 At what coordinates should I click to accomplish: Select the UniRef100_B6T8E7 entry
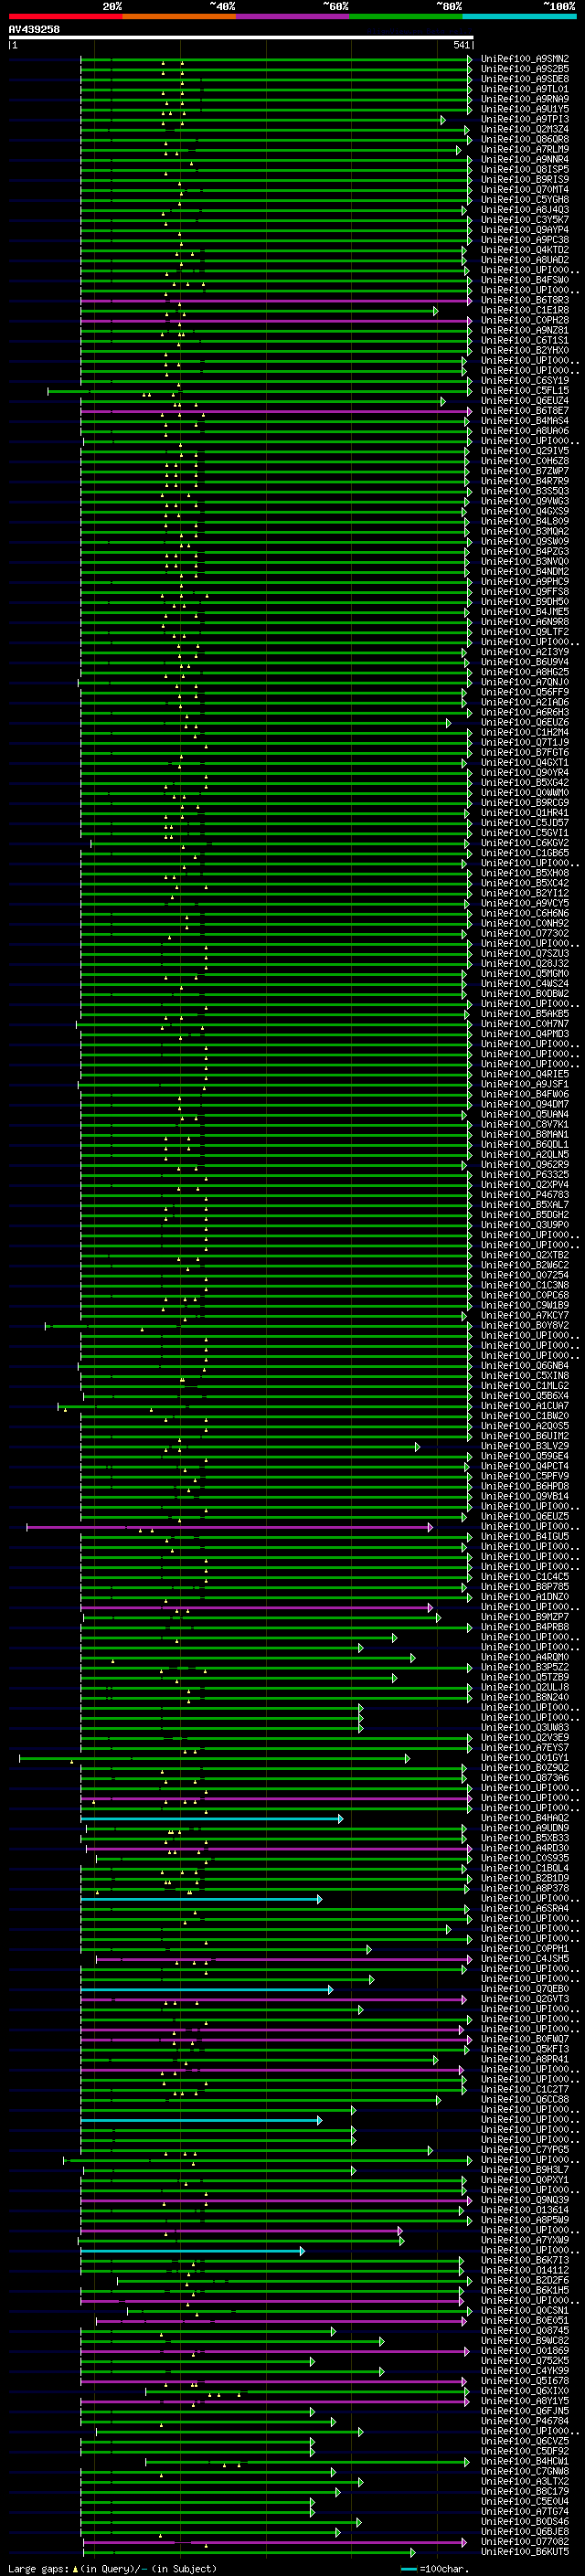coord(525,411)
